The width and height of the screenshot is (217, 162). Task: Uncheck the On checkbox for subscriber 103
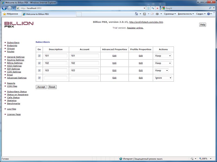point(39,70)
